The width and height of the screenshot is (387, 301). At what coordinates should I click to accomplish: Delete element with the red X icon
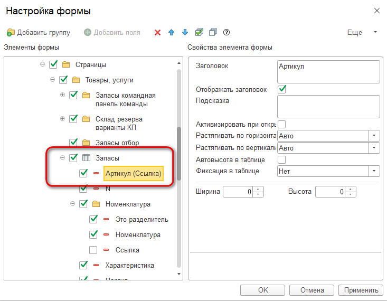(x=157, y=32)
